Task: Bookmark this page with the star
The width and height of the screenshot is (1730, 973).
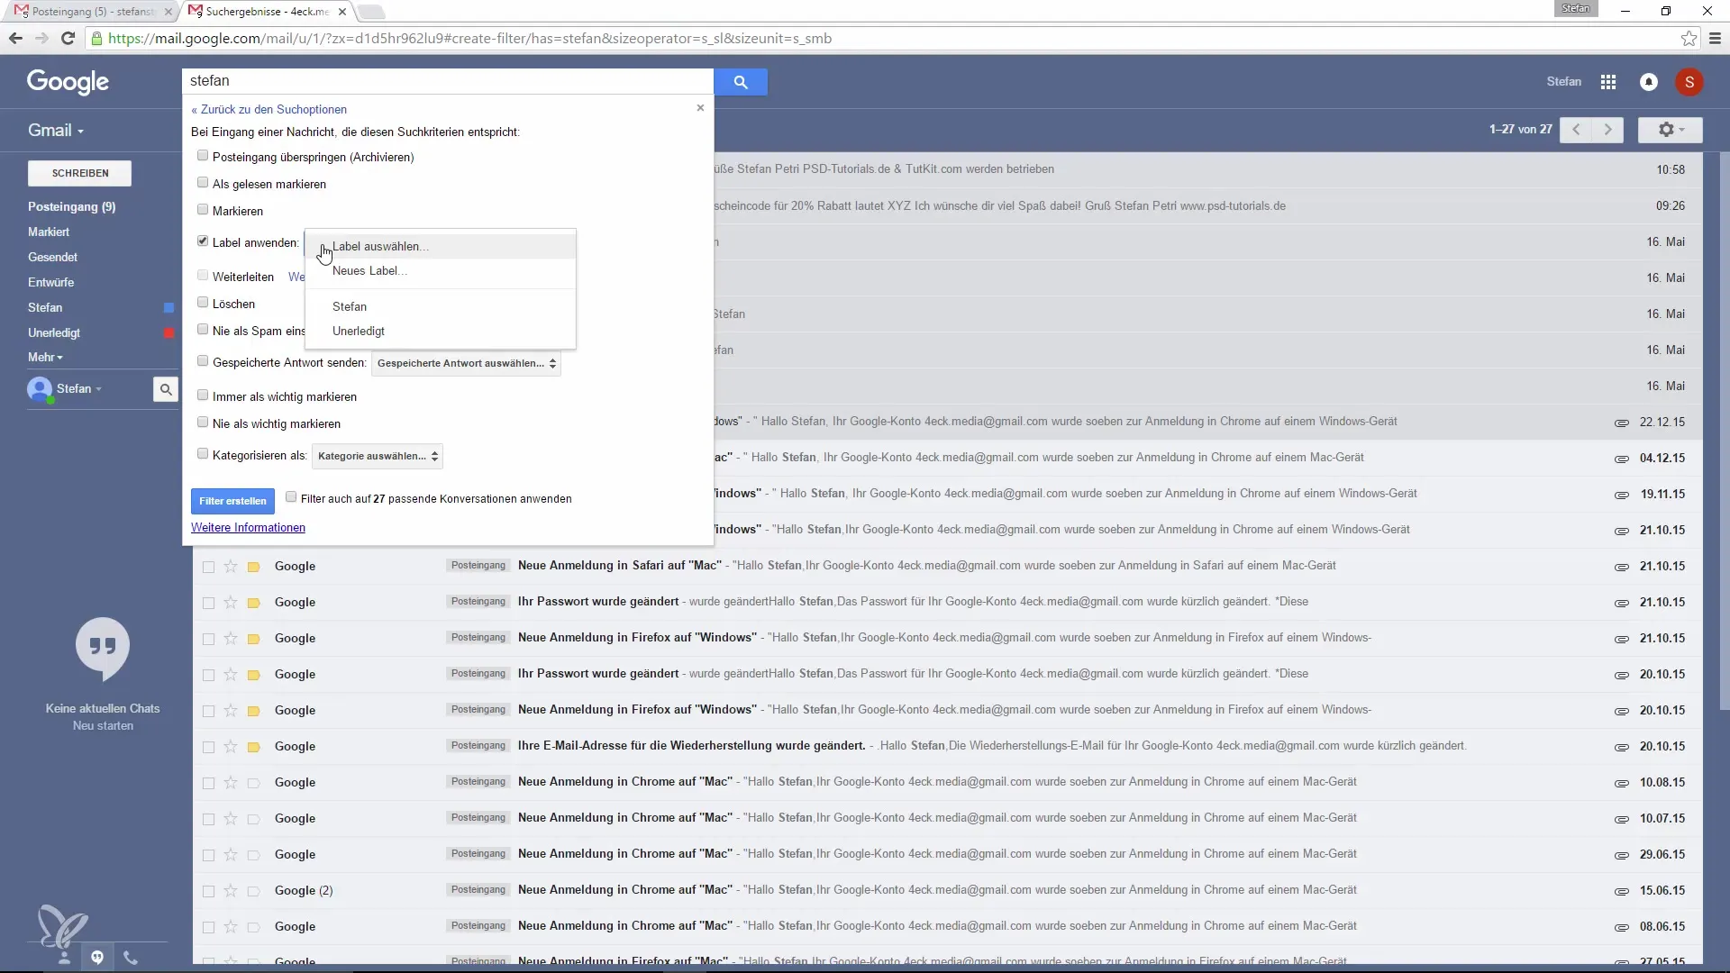Action: click(1689, 38)
